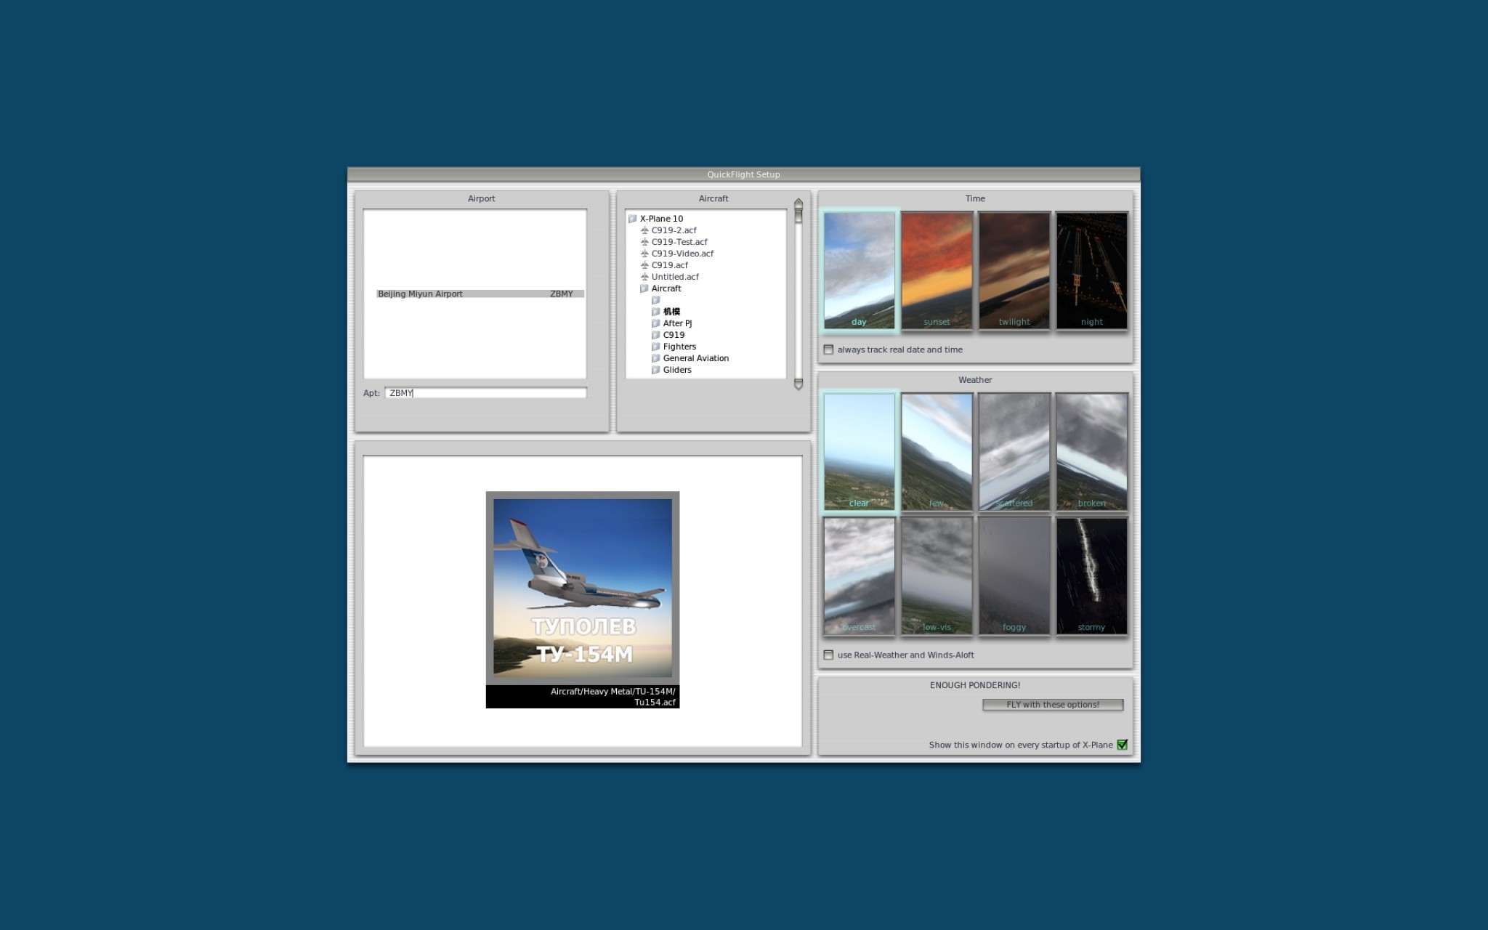Choose 'overcast' weather thumbnail
Image resolution: width=1488 pixels, height=930 pixels.
click(x=859, y=575)
